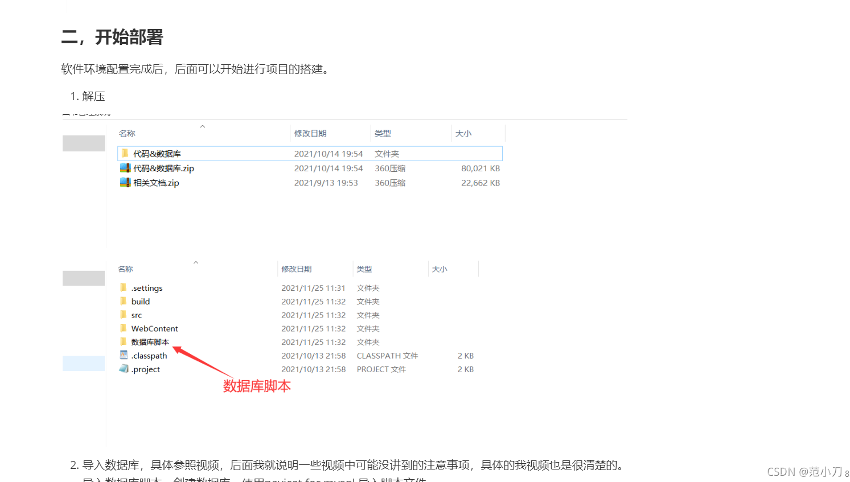
Task: Sort upper list by 类型 column header
Action: click(x=383, y=133)
